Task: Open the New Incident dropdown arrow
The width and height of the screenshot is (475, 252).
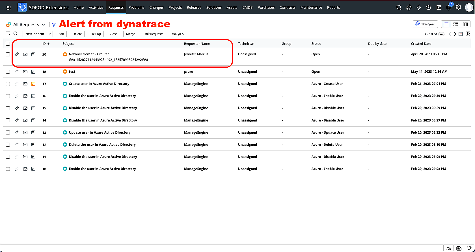Action: point(50,34)
